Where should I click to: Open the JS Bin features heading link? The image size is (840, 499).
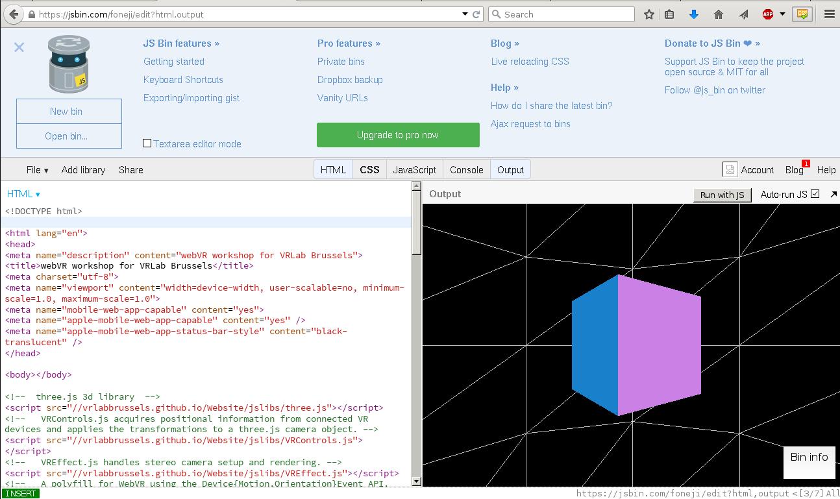[181, 43]
